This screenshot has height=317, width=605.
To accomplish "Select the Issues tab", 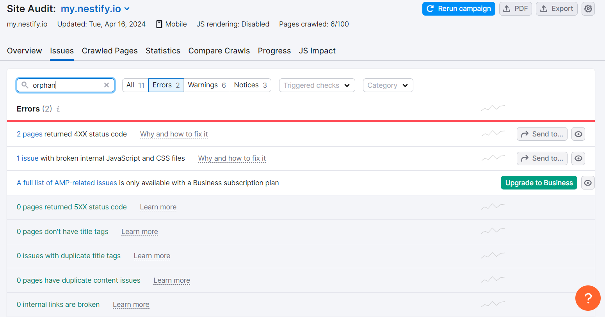I will (62, 51).
